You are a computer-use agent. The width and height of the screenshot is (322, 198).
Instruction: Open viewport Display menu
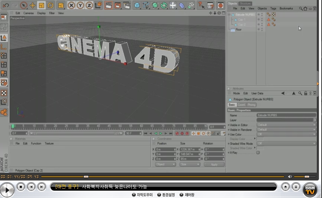41,13
